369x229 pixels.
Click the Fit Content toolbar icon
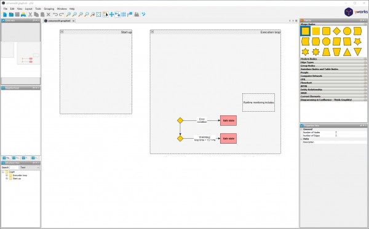coord(98,15)
